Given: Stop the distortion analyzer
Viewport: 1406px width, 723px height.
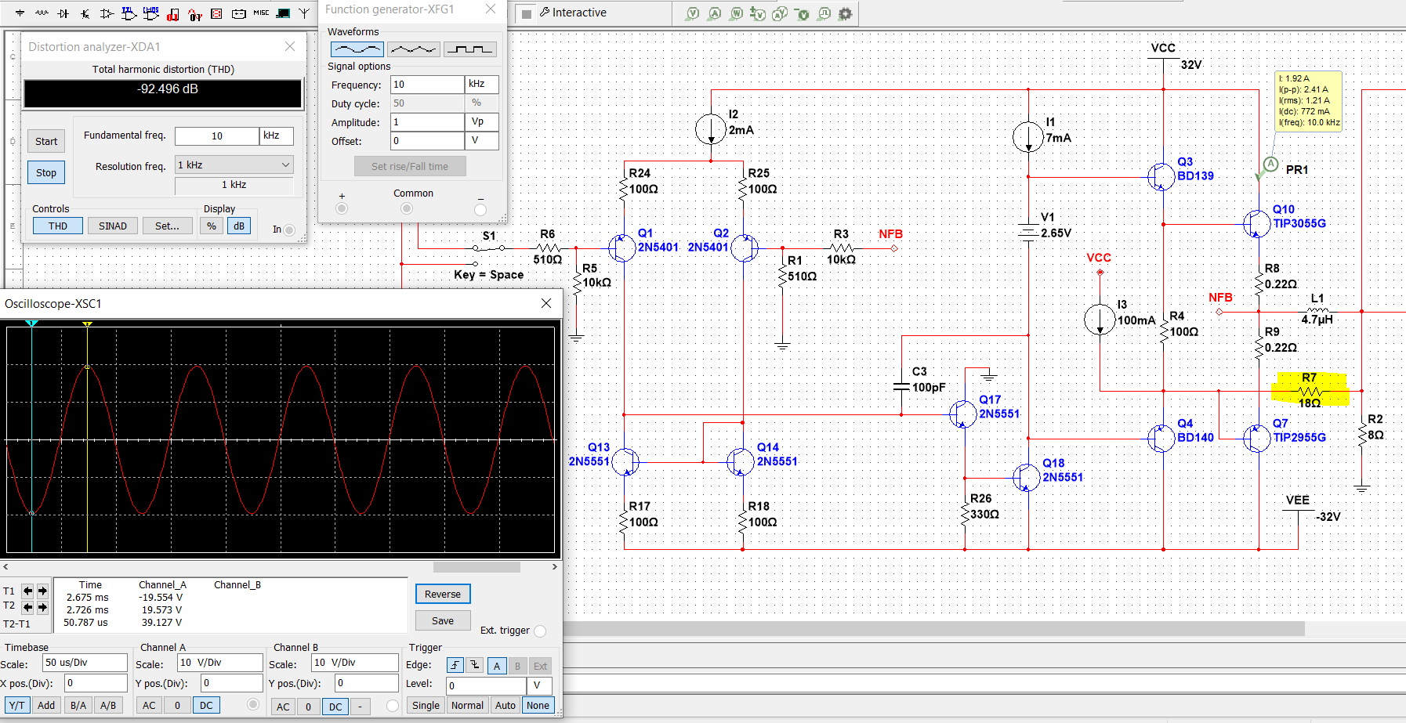Looking at the screenshot, I should [46, 172].
